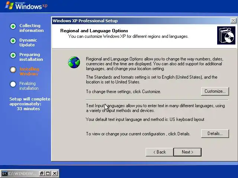Screen dimensions: 238x178
Task: Return to previous step with Back
Action: tap(160, 152)
